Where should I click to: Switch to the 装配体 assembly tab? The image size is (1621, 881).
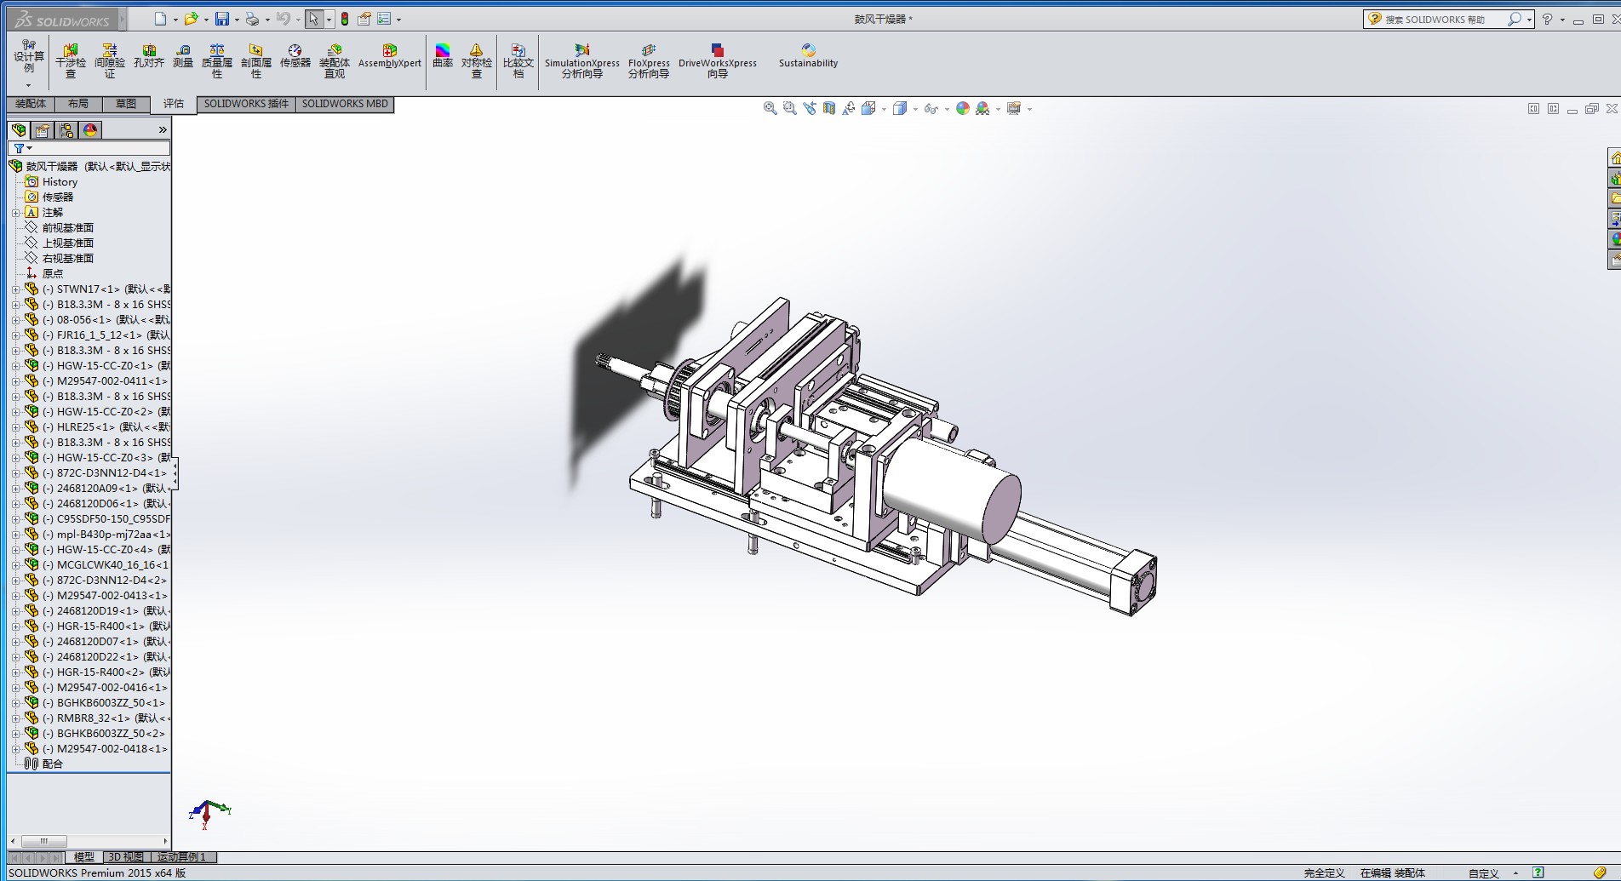pos(31,104)
